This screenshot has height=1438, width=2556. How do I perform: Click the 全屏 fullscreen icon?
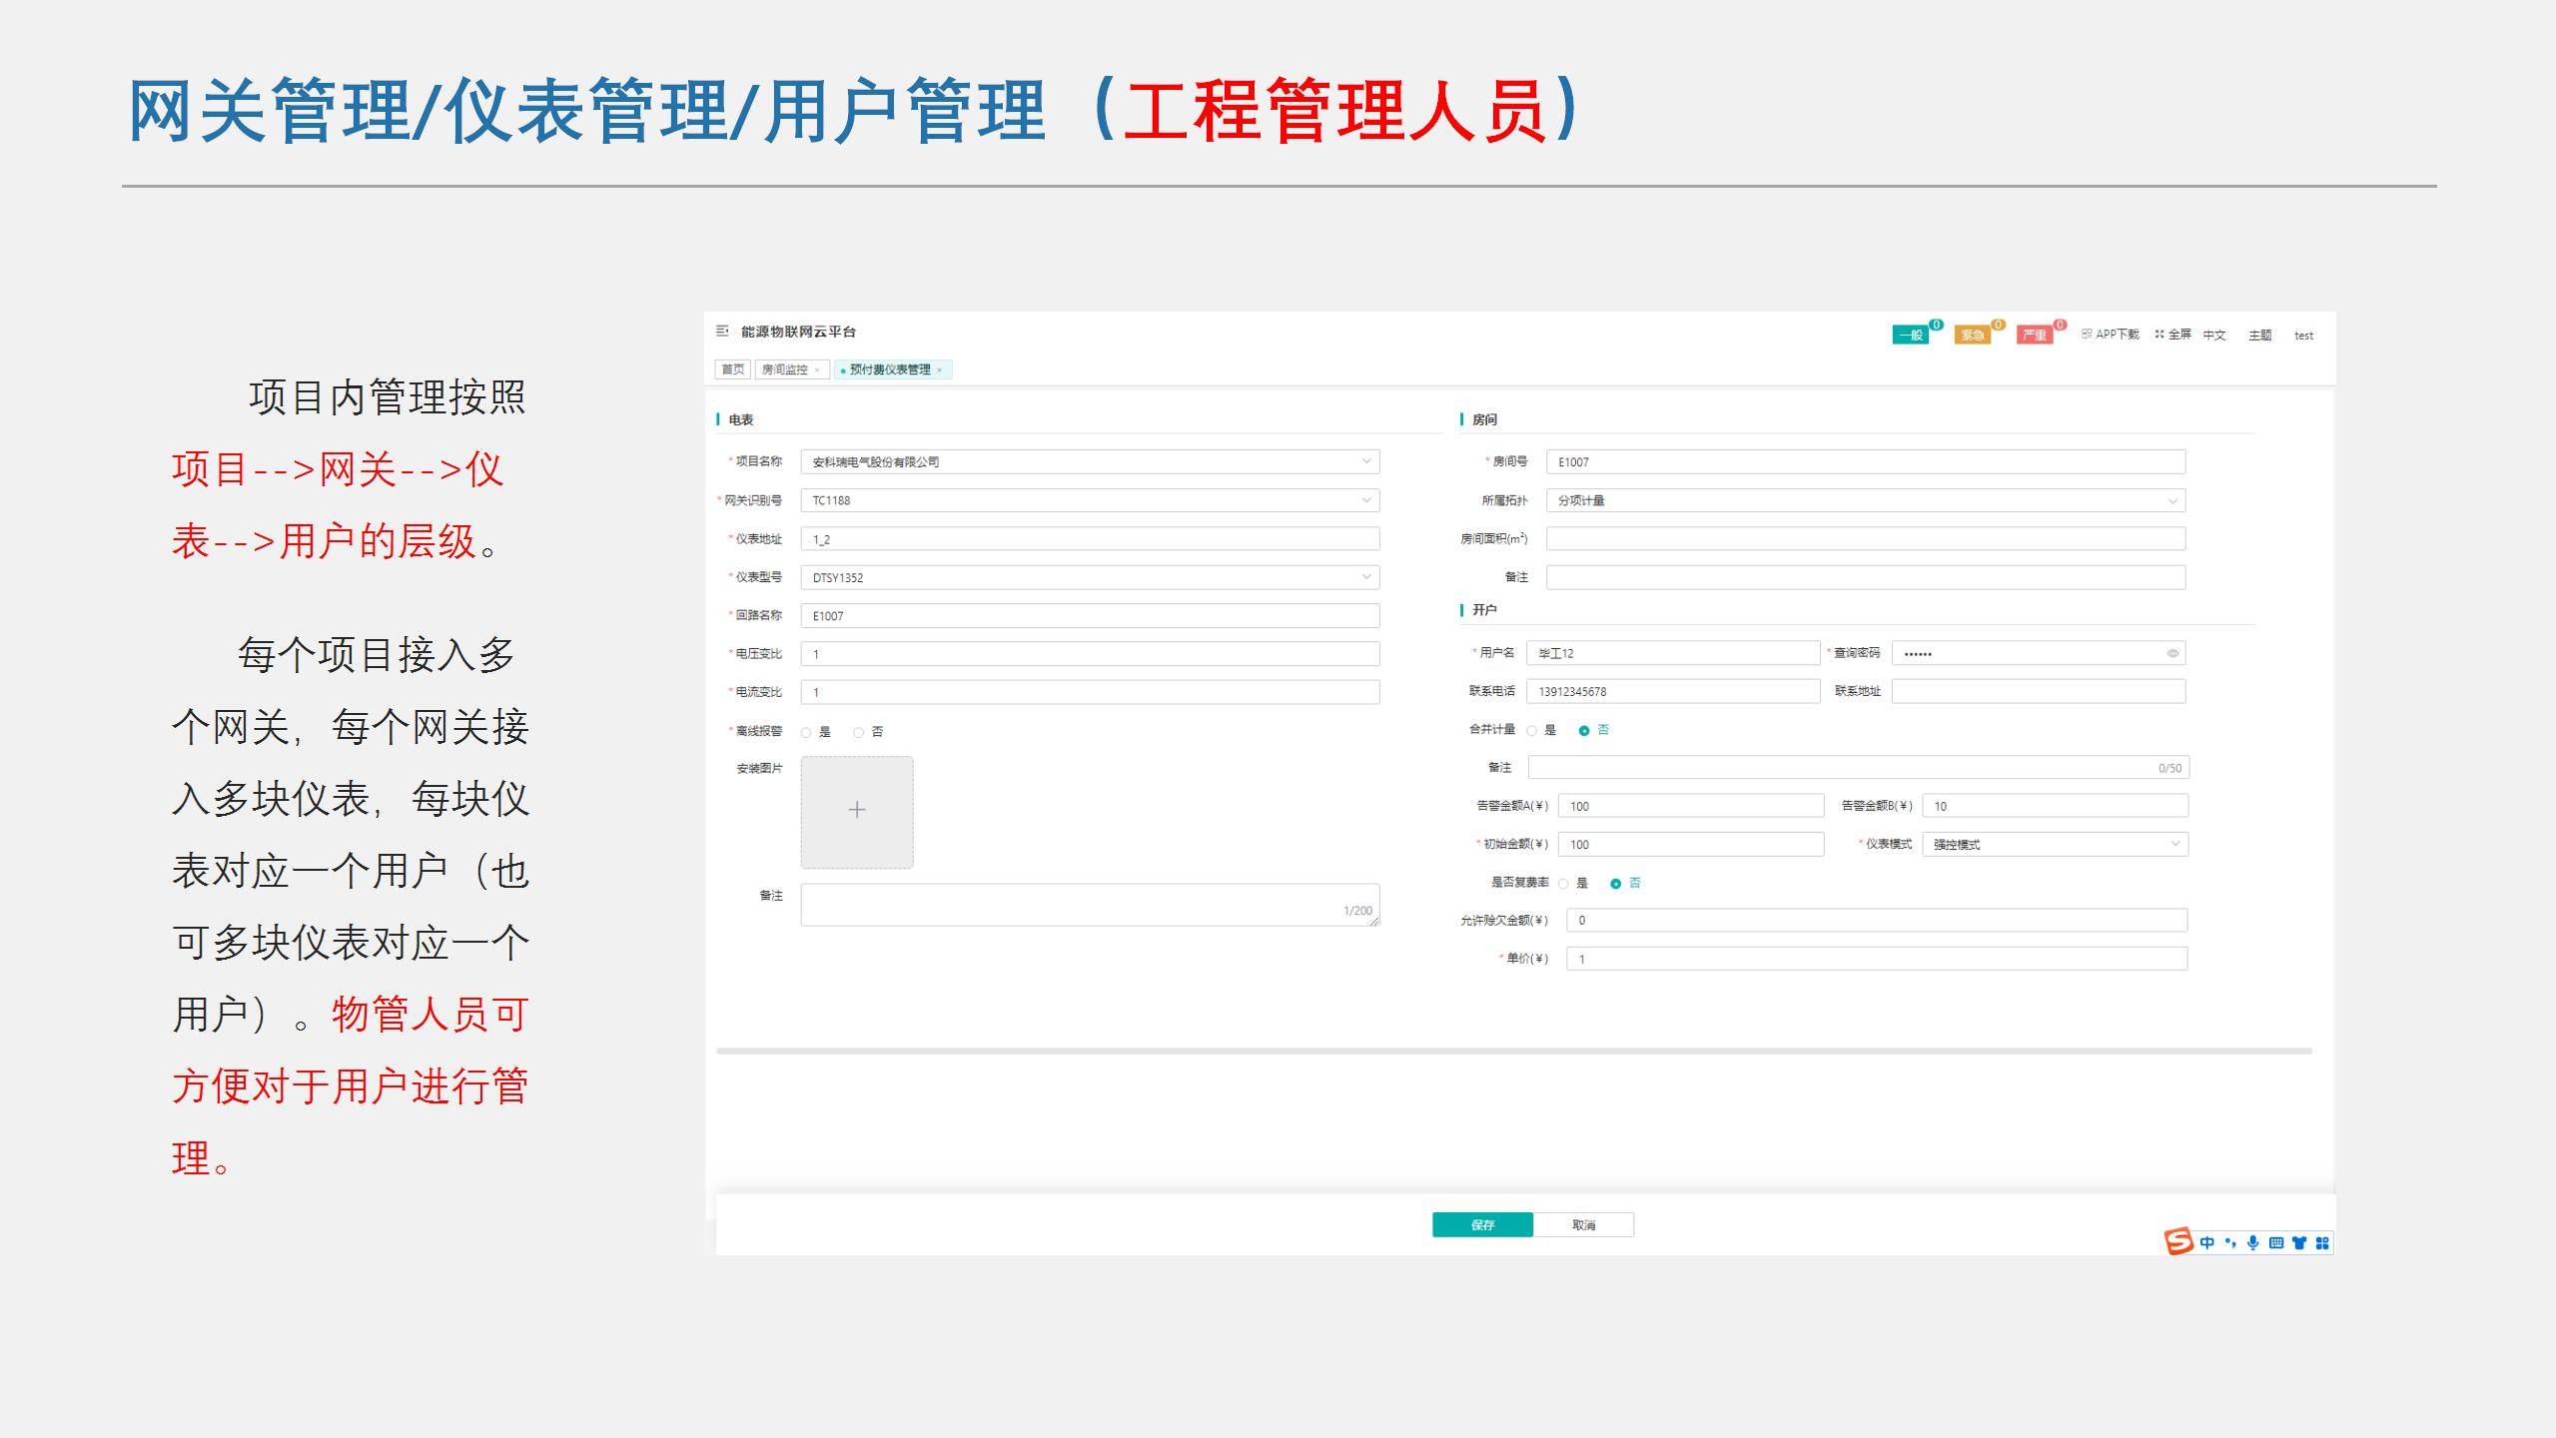click(2159, 335)
